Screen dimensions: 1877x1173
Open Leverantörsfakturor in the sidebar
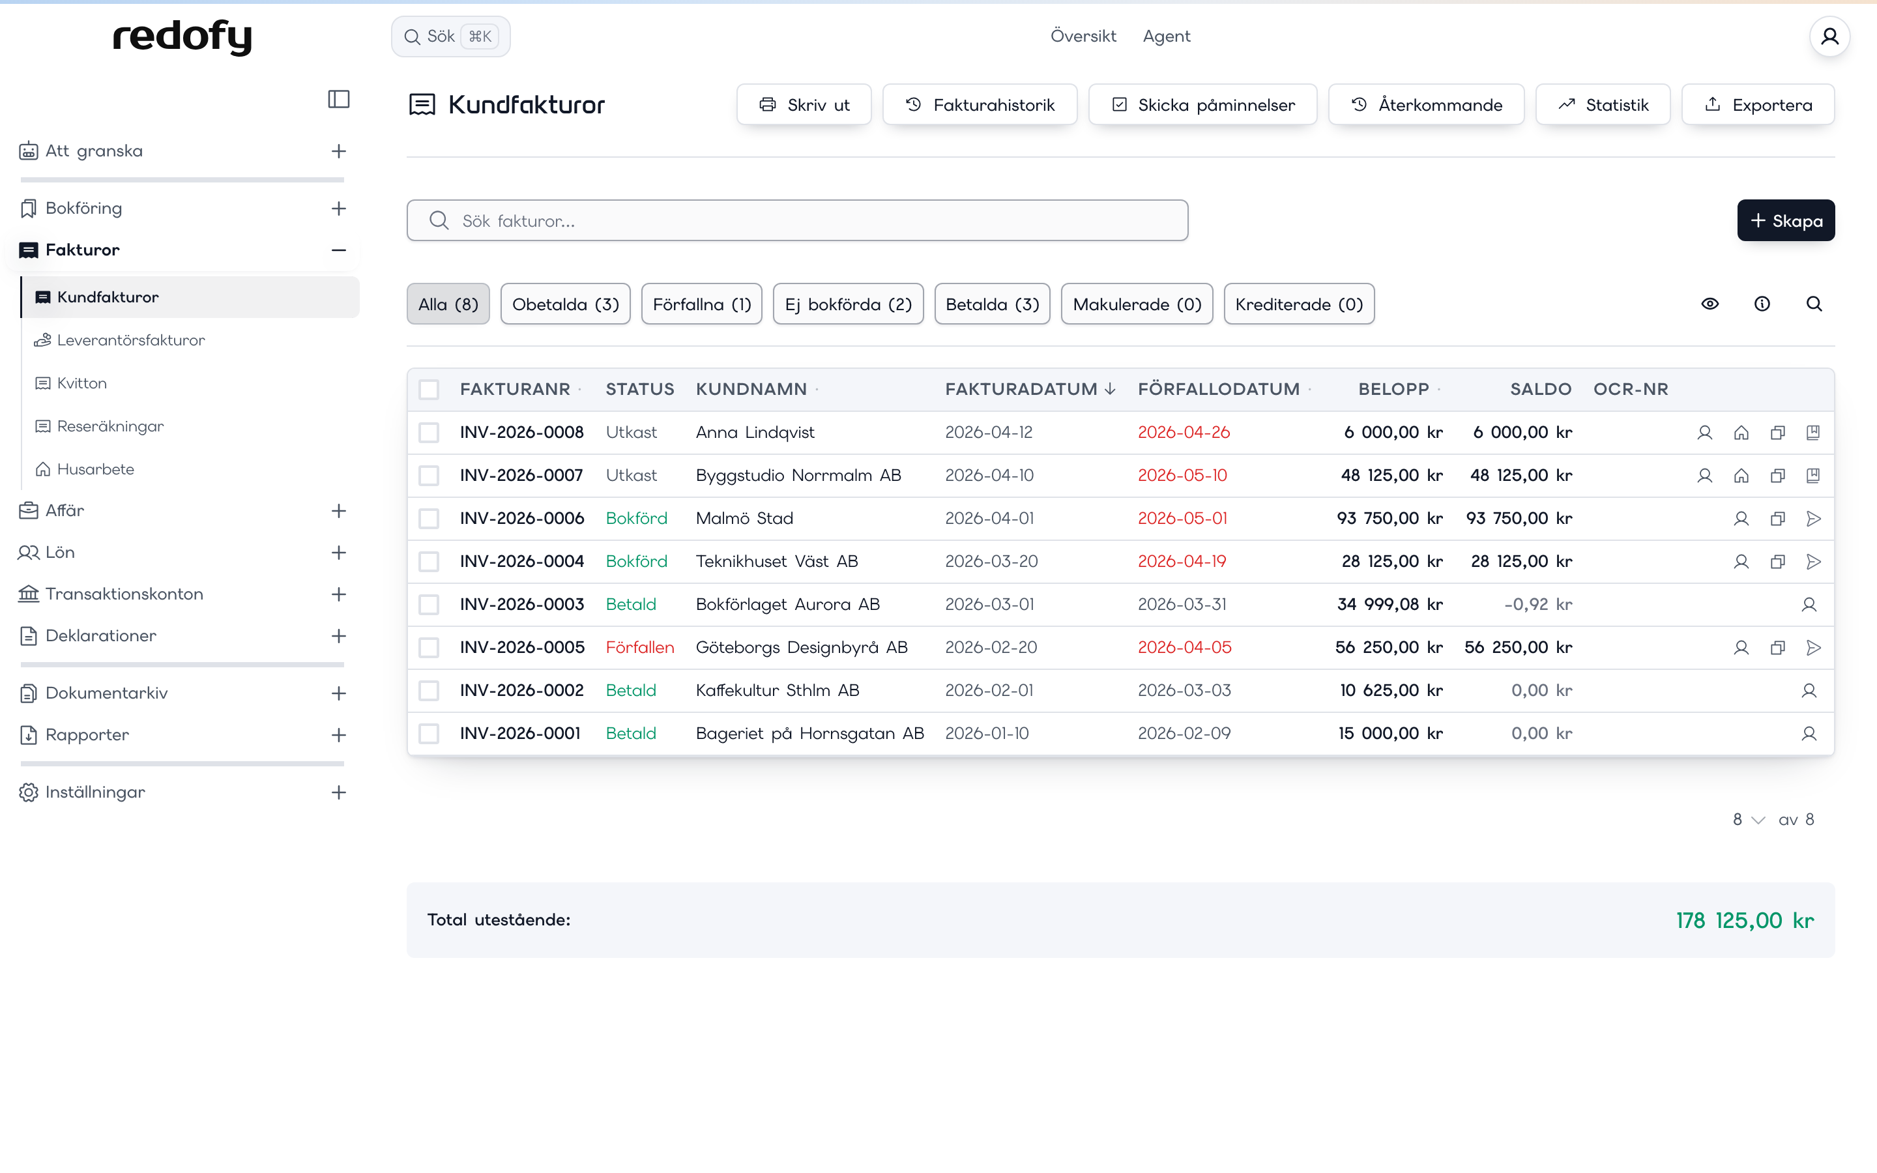[130, 341]
